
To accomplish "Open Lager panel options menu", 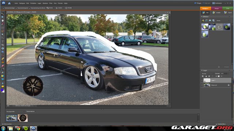I will [x=229, y=70].
